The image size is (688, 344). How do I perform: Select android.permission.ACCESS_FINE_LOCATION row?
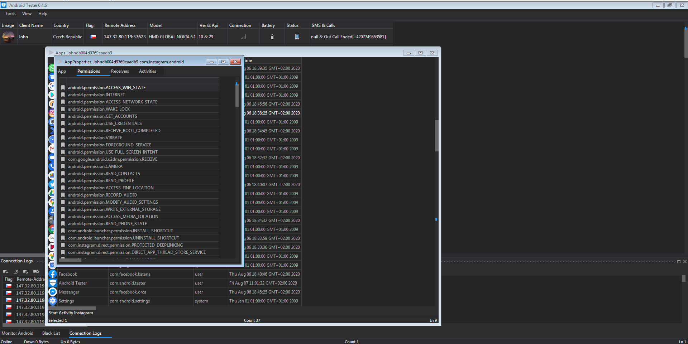139,188
